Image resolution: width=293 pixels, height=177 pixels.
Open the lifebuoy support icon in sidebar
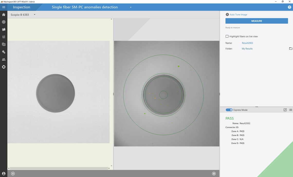coord(4,67)
